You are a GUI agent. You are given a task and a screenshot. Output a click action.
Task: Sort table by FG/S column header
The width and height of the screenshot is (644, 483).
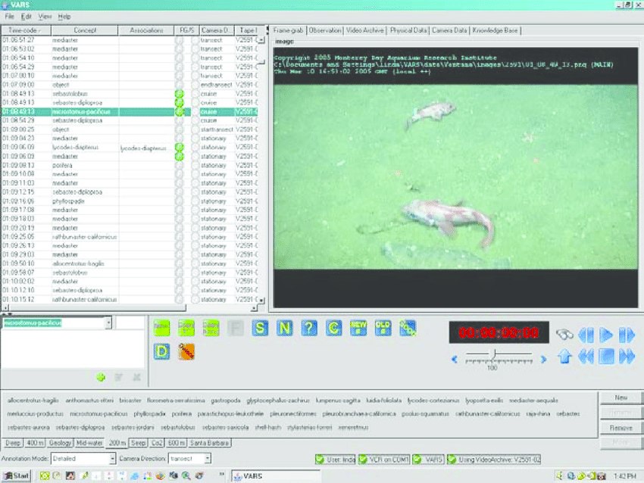pyautogui.click(x=187, y=30)
